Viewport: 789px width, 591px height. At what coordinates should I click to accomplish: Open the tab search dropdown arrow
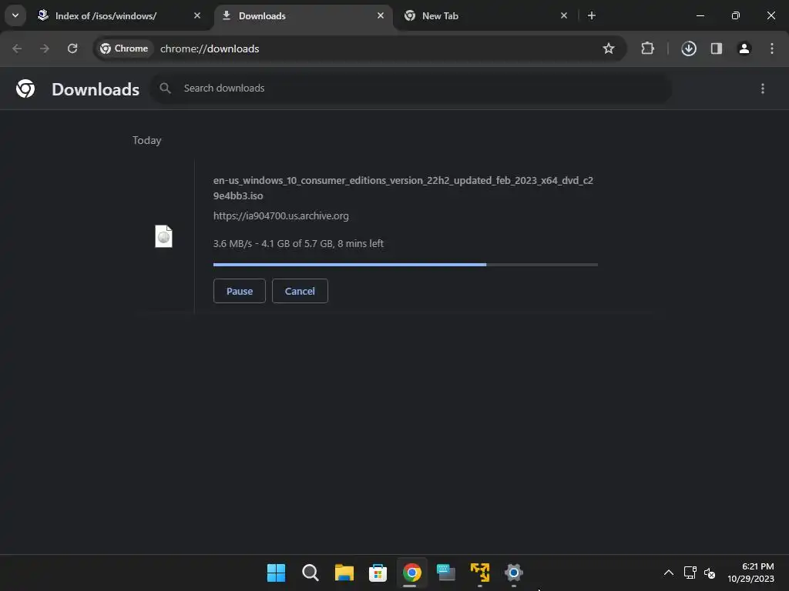pyautogui.click(x=15, y=15)
